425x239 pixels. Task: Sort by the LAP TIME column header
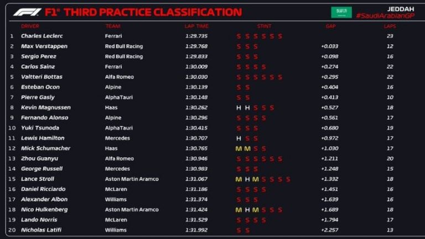pos(196,26)
